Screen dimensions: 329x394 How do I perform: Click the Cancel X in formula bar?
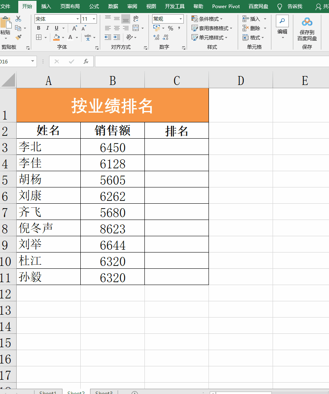click(57, 61)
